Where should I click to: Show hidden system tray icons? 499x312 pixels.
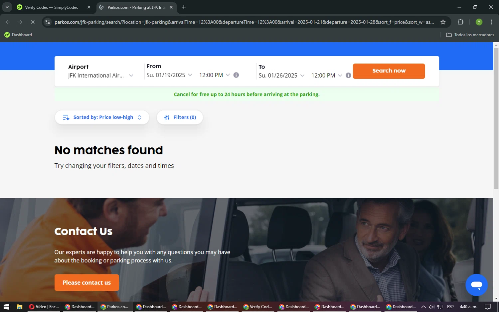pos(423,307)
